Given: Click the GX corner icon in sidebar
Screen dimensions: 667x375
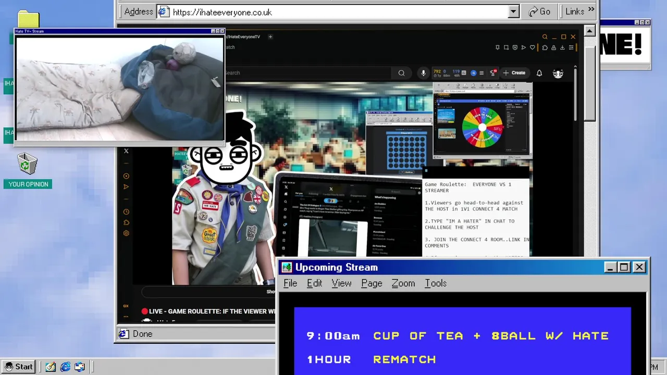Looking at the screenshot, I should [x=126, y=306].
